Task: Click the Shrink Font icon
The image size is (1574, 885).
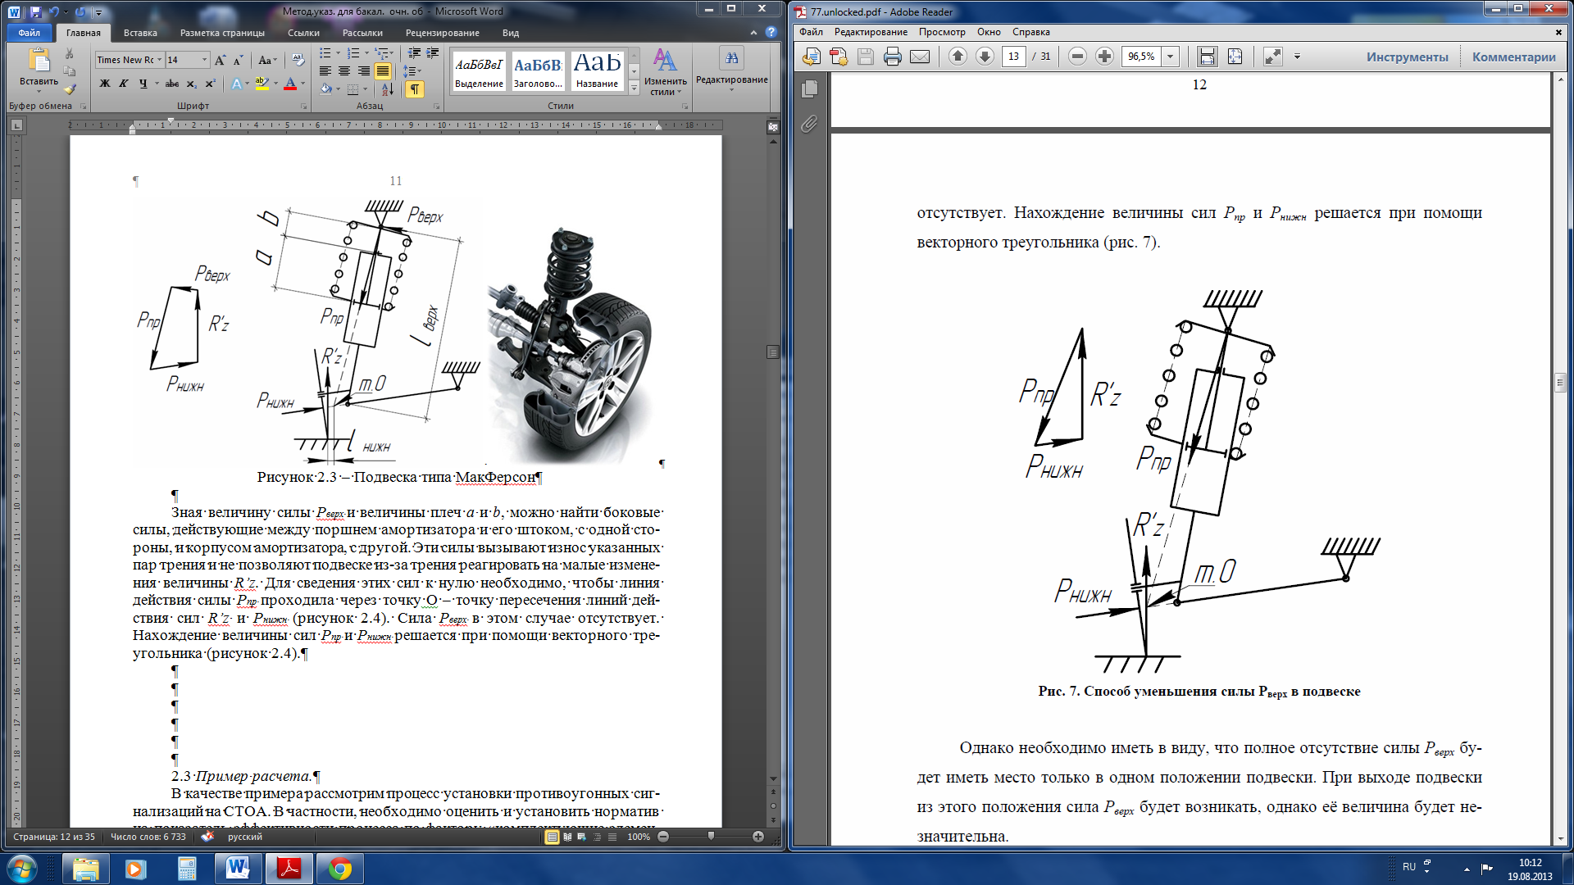Action: tap(238, 60)
